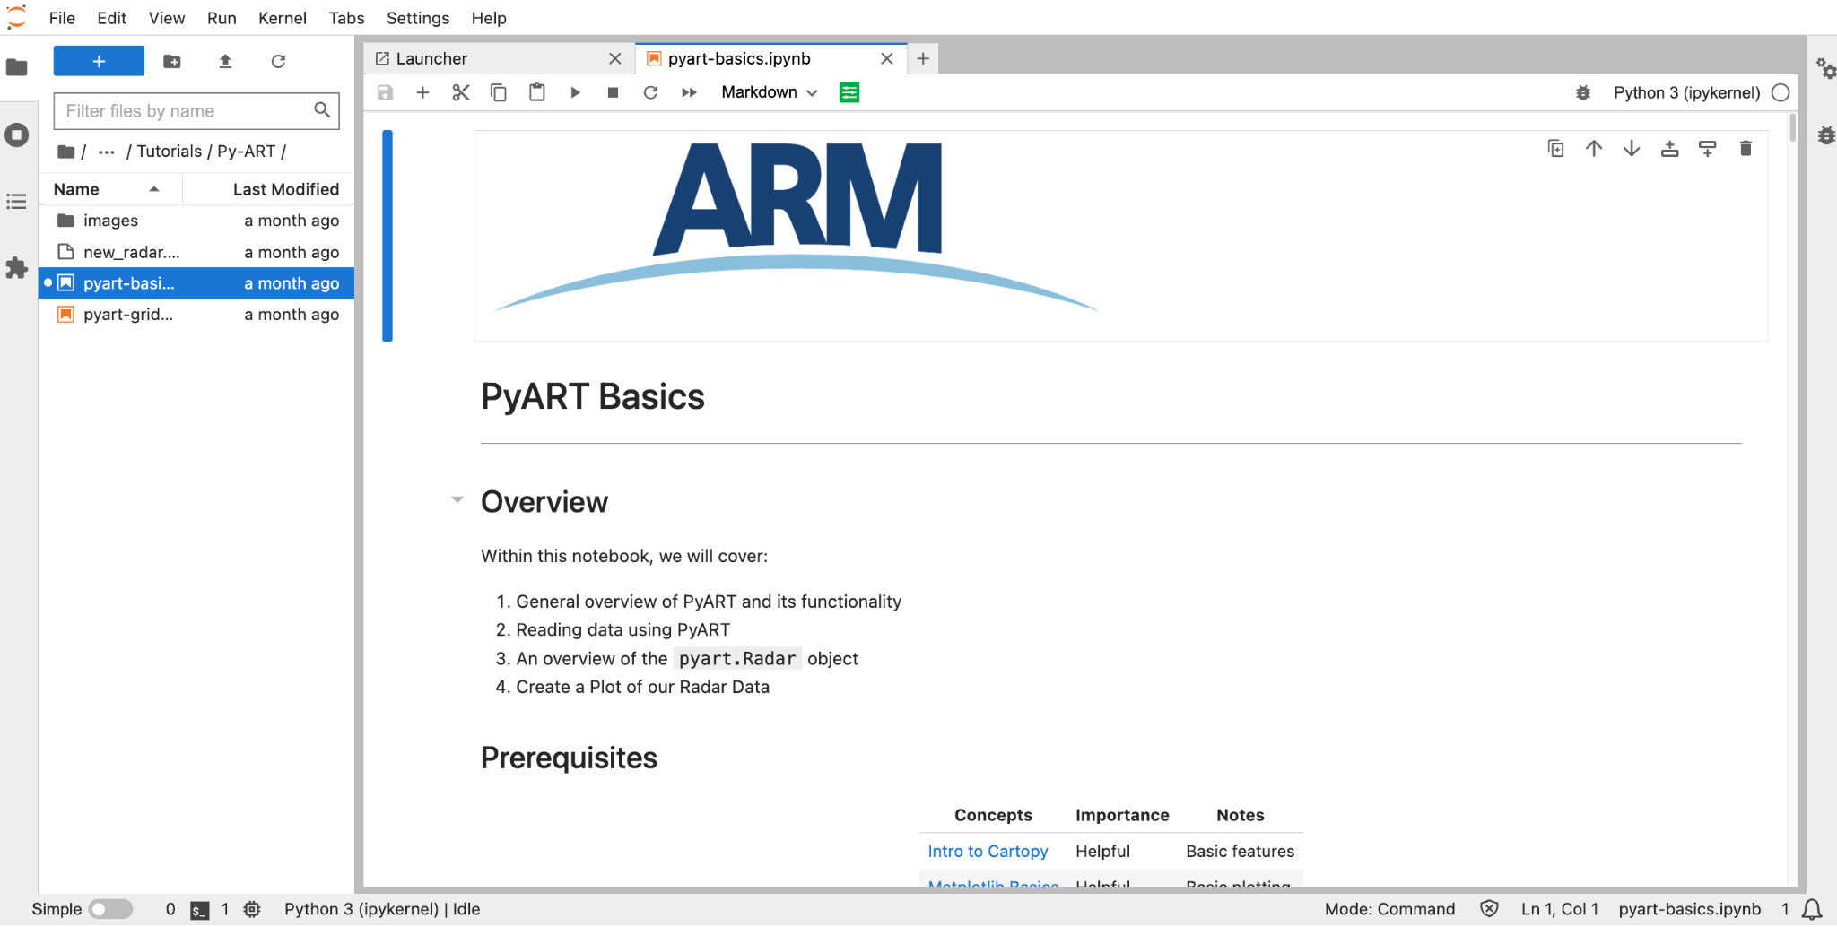Run the selected cell with play icon

(575, 92)
